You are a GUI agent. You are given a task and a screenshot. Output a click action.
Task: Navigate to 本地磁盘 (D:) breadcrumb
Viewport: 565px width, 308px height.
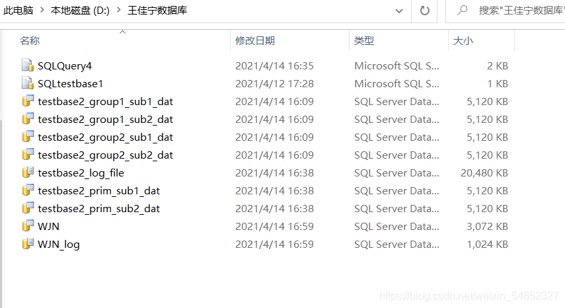80,10
